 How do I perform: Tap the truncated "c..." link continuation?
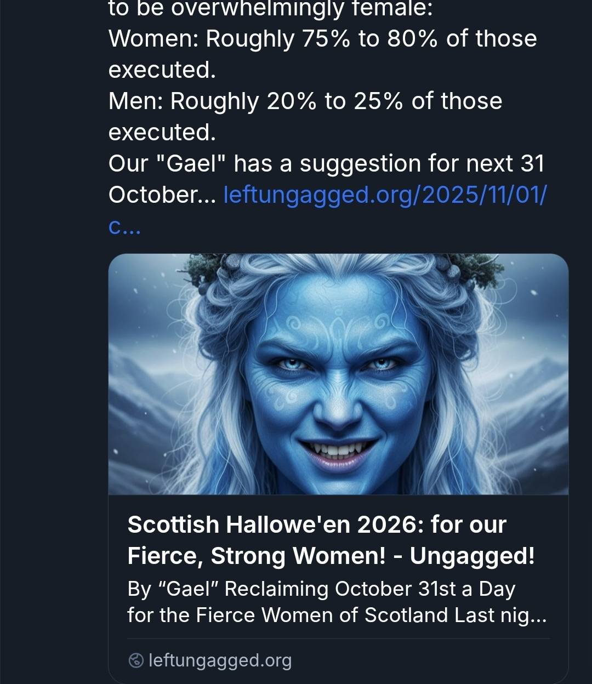coord(124,226)
